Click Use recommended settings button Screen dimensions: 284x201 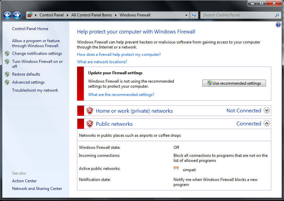pyautogui.click(x=234, y=83)
